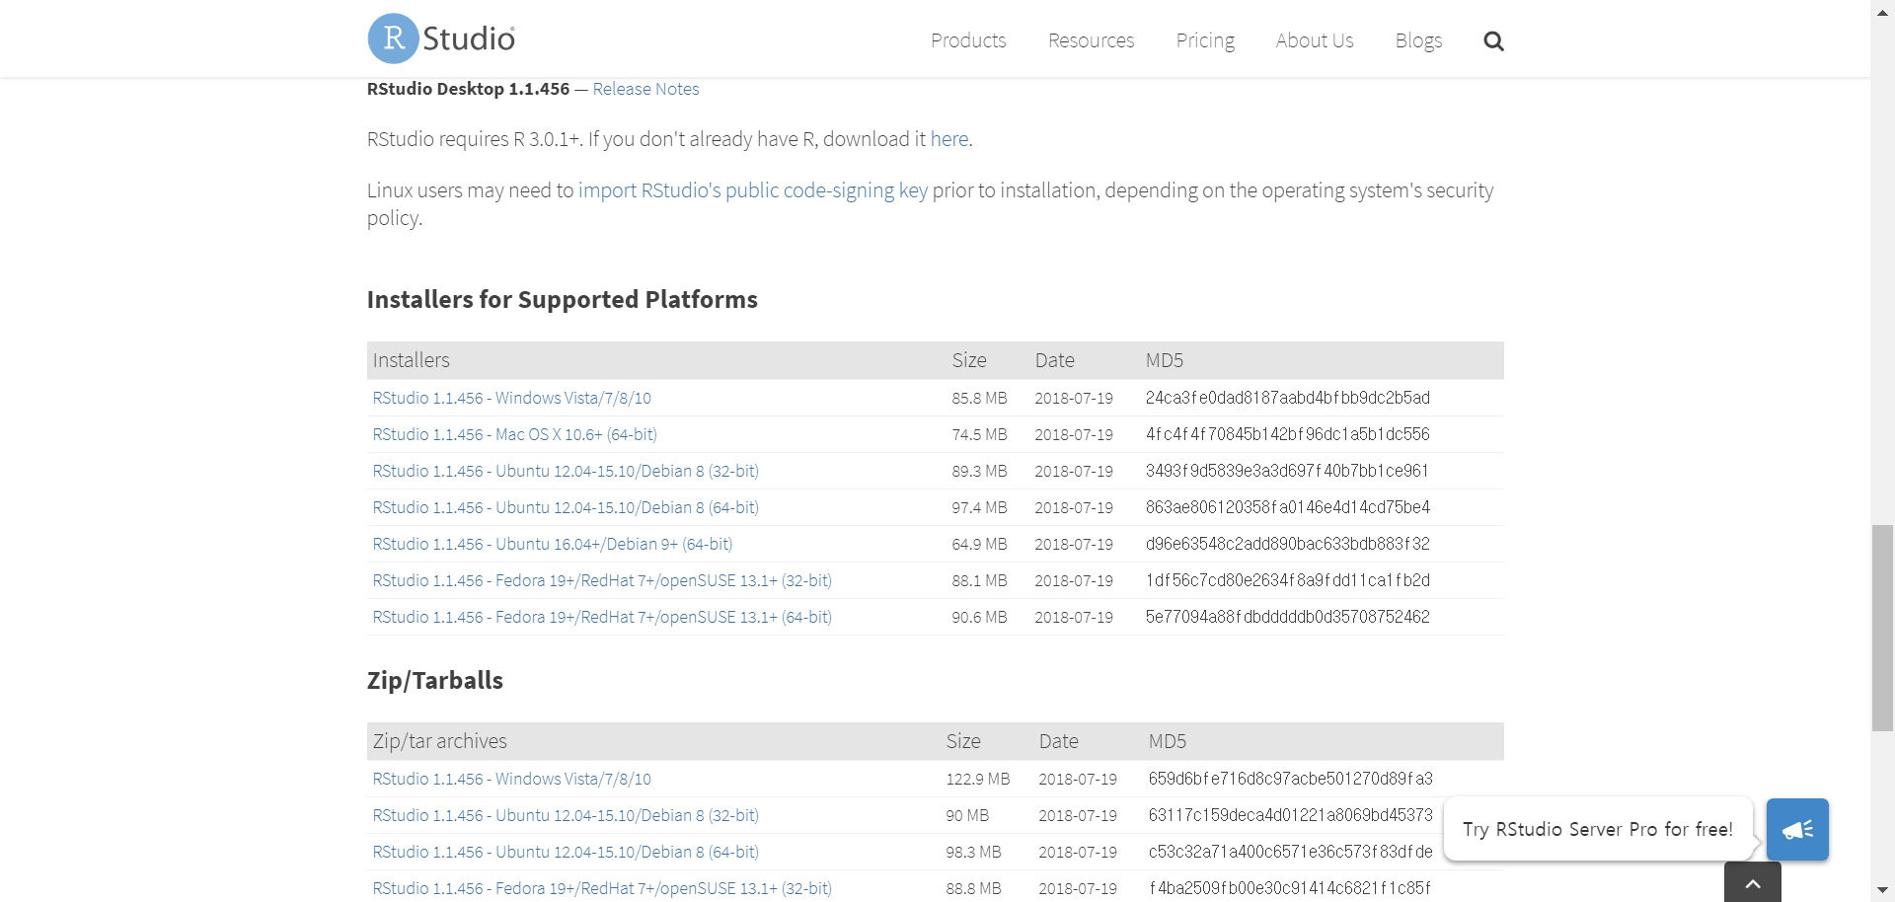Download installer Fedora 19+/RedHat 7+ (64-bit)
1895x902 pixels.
[602, 617]
